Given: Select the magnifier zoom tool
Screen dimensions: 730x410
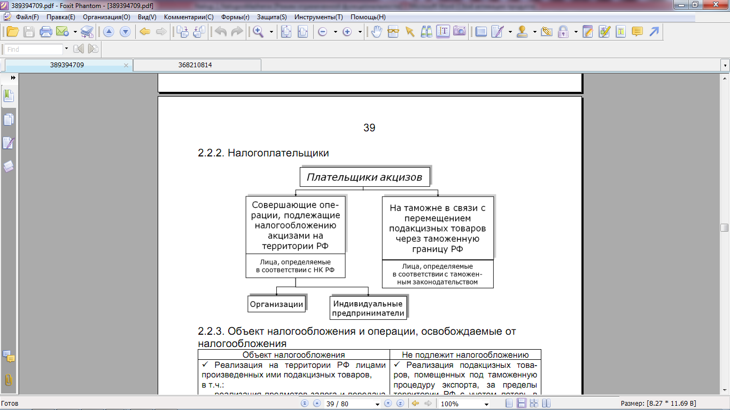Looking at the screenshot, I should pos(259,31).
